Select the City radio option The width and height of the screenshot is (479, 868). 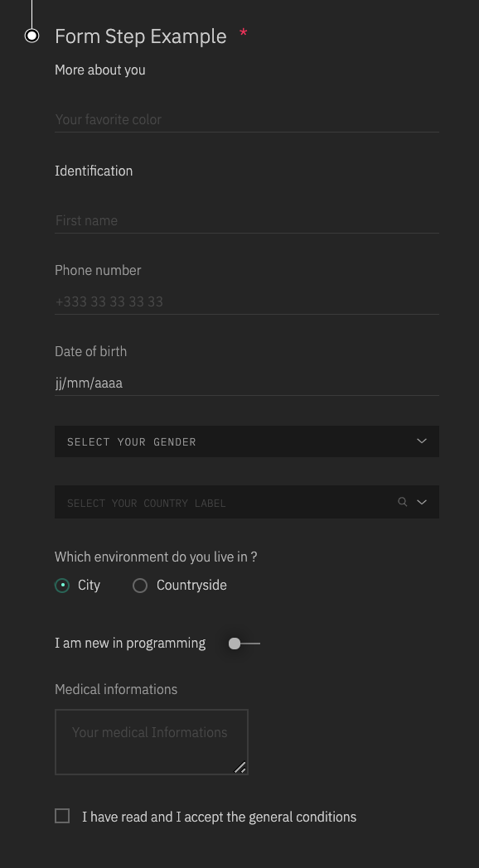click(62, 585)
